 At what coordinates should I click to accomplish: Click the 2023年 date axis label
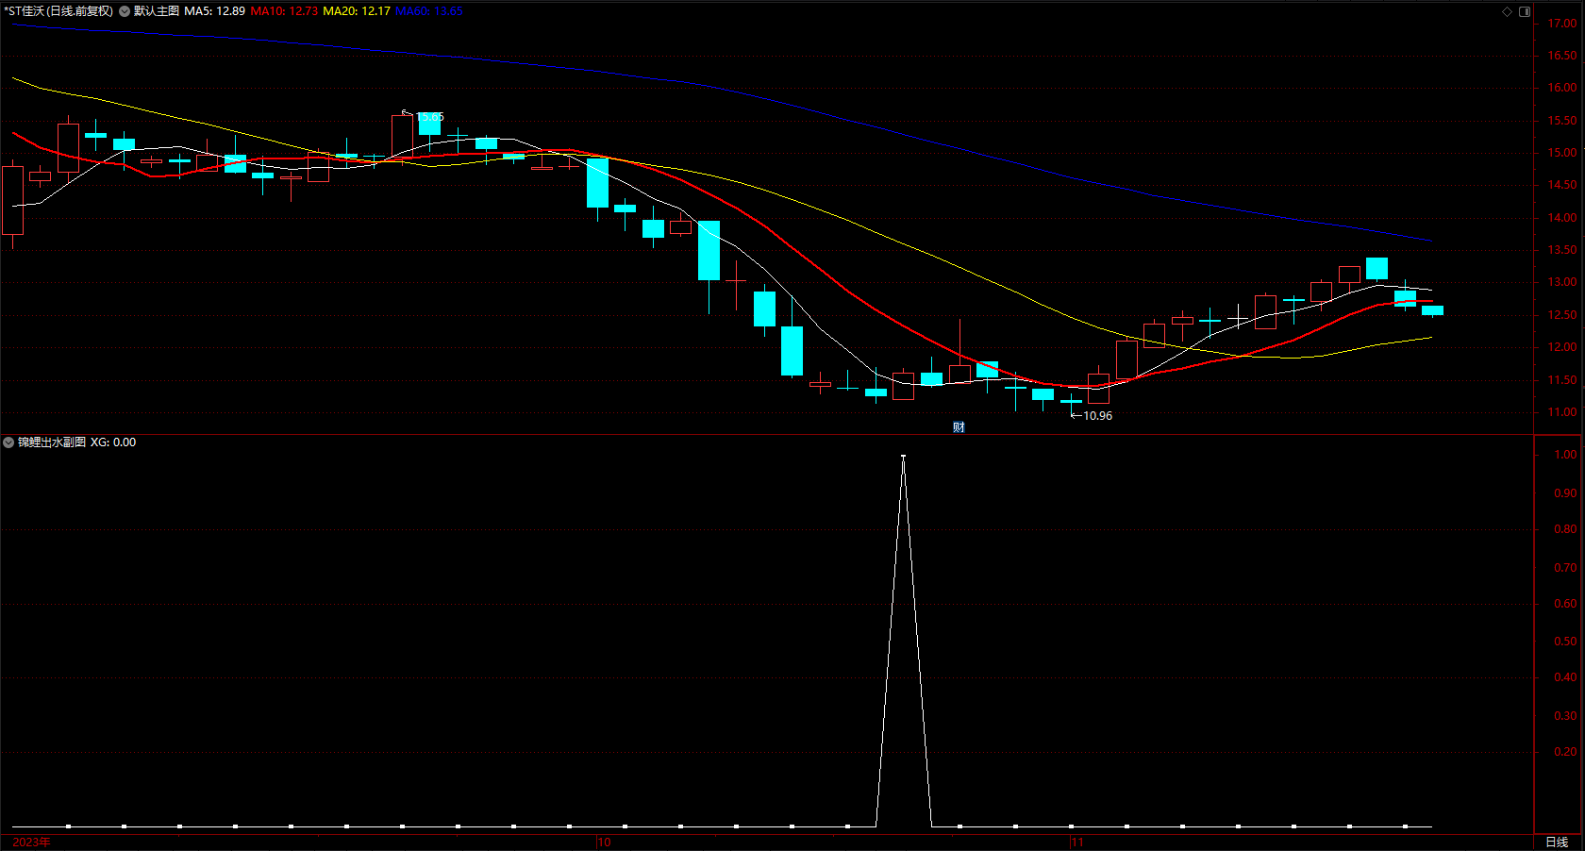coord(32,842)
